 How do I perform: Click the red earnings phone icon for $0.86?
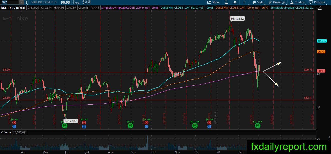(x=146, y=122)
